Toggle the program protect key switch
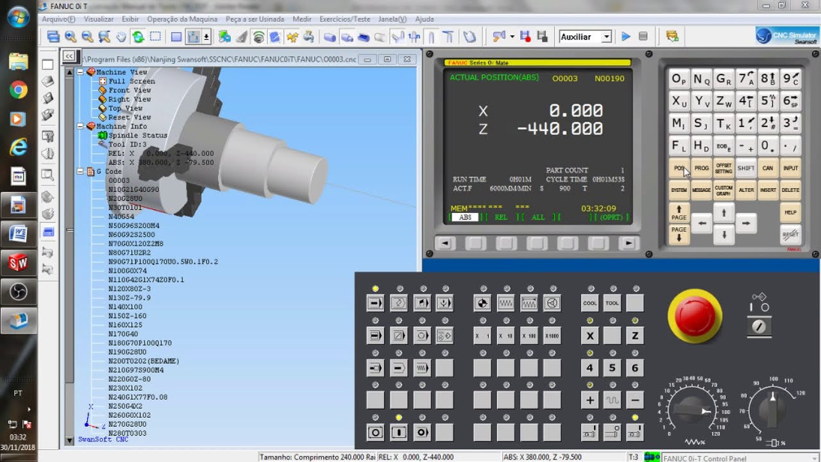821x462 pixels. pyautogui.click(x=759, y=327)
